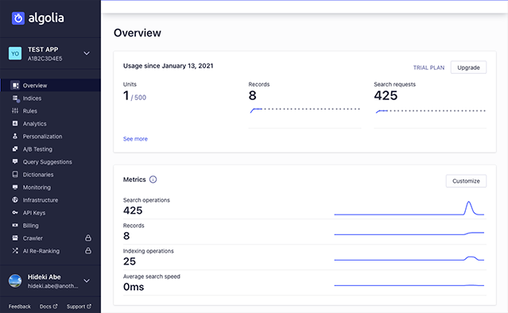Click Hideki Abe's profile picture

point(15,280)
